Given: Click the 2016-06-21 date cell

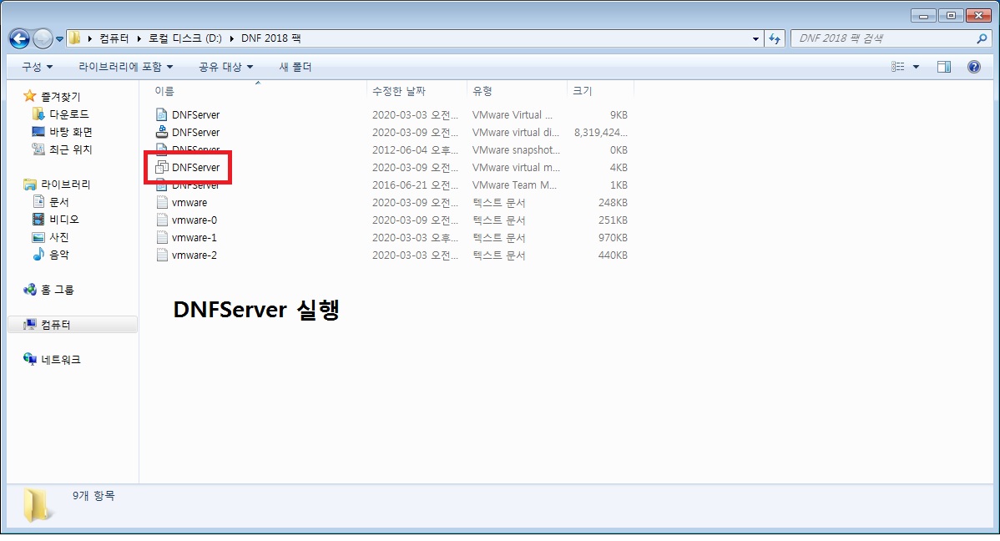Looking at the screenshot, I should (415, 185).
